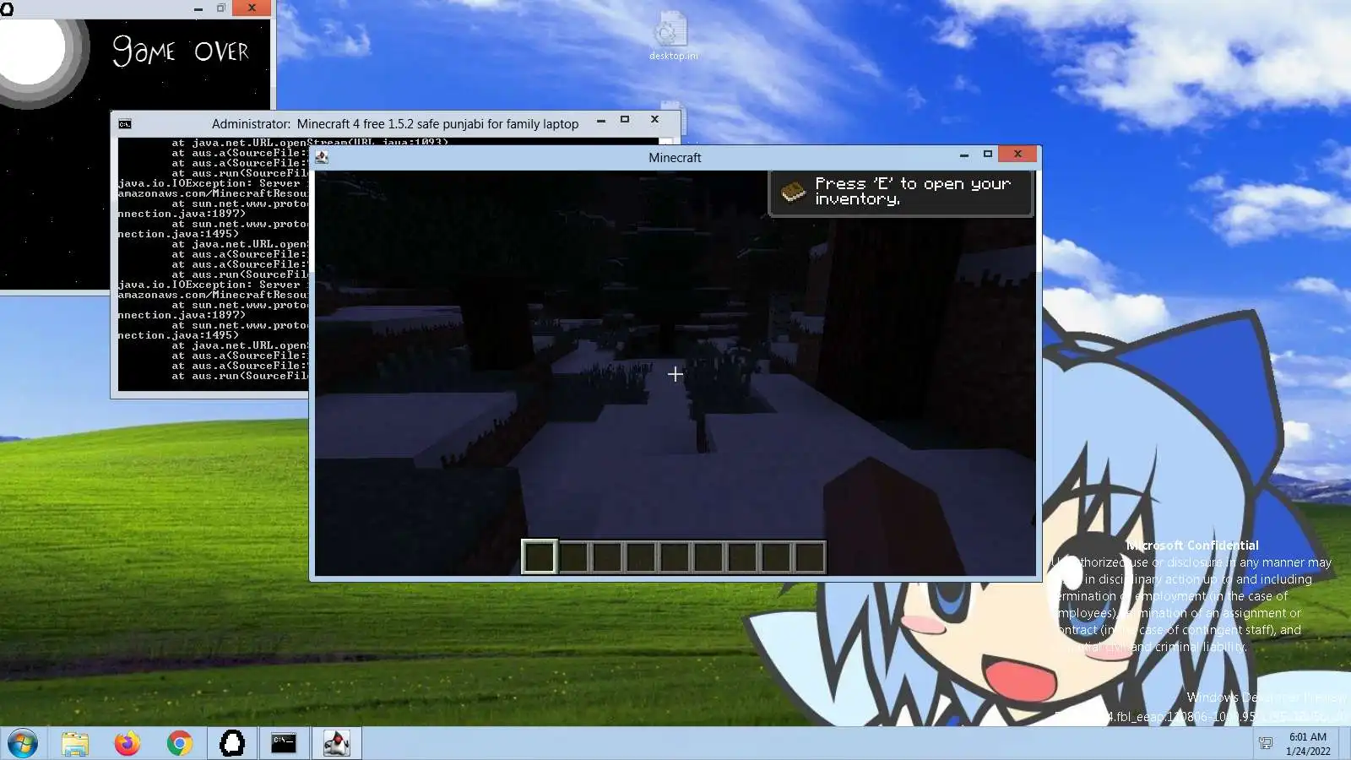Screen dimensions: 1351x760
Task: Click the Minecraft title bar text
Action: (x=675, y=158)
